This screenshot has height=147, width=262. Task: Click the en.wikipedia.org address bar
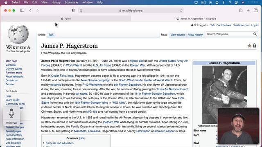(x=131, y=11)
